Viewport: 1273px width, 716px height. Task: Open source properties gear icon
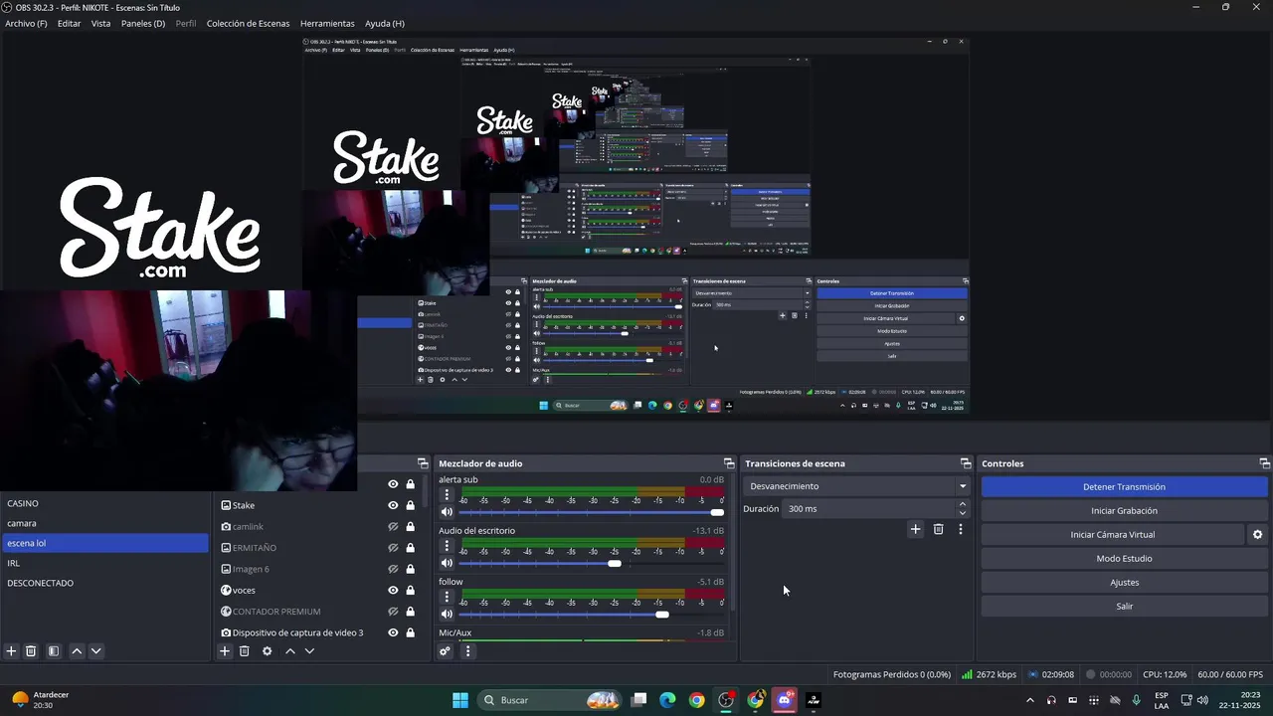click(x=267, y=651)
